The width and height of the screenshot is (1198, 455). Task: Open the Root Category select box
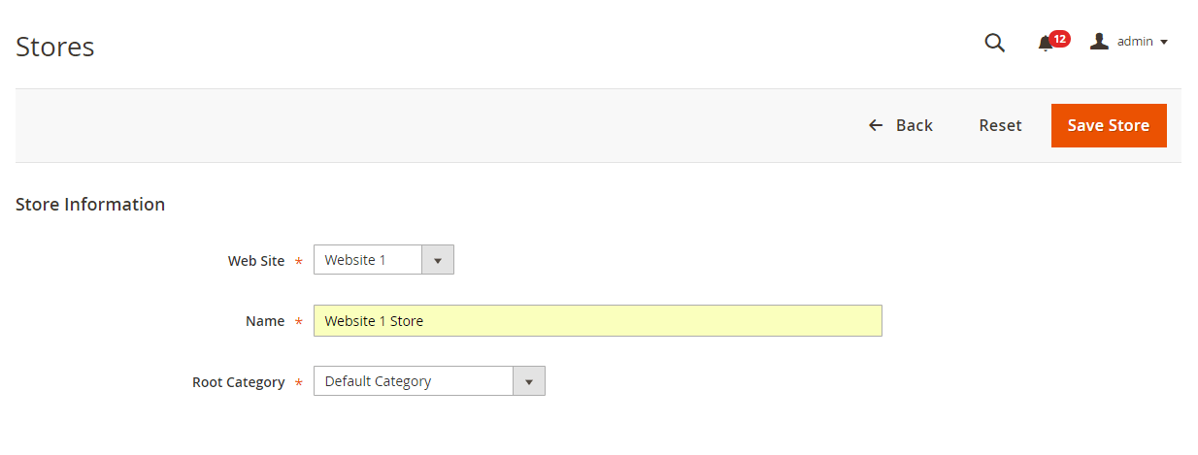click(x=414, y=381)
